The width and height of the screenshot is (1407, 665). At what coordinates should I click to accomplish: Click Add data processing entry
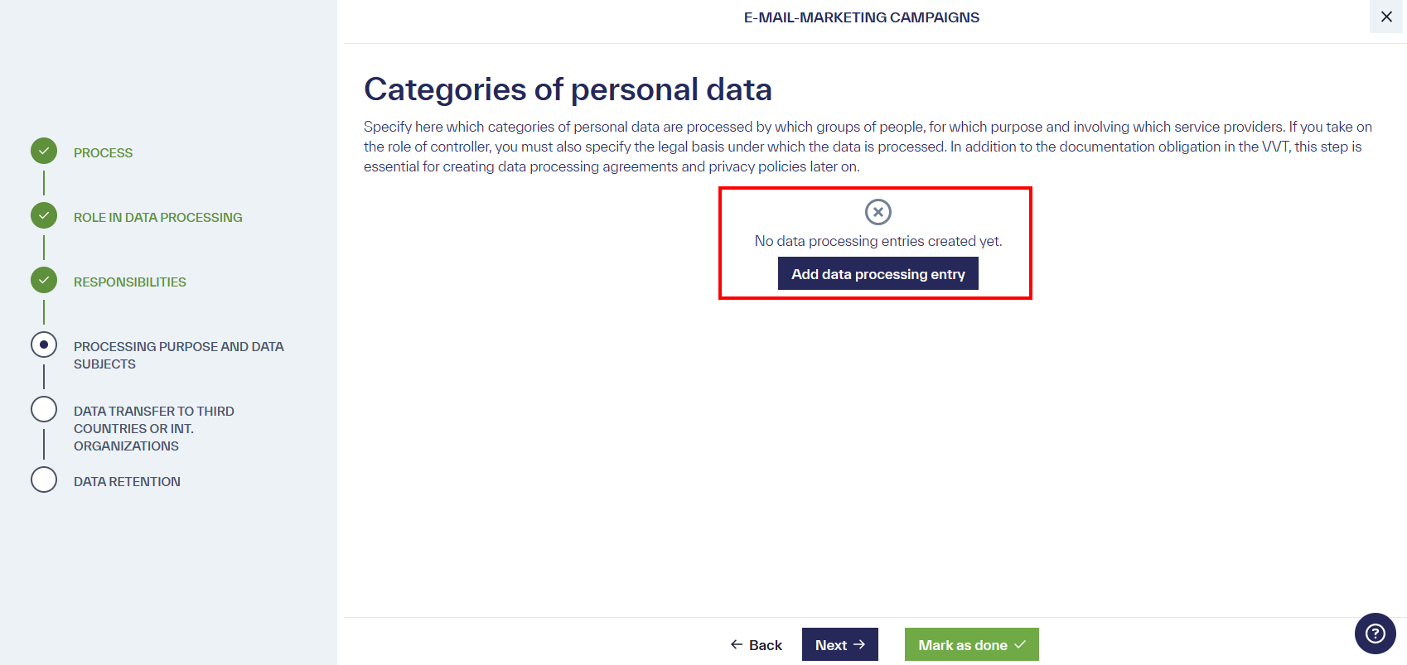point(878,273)
